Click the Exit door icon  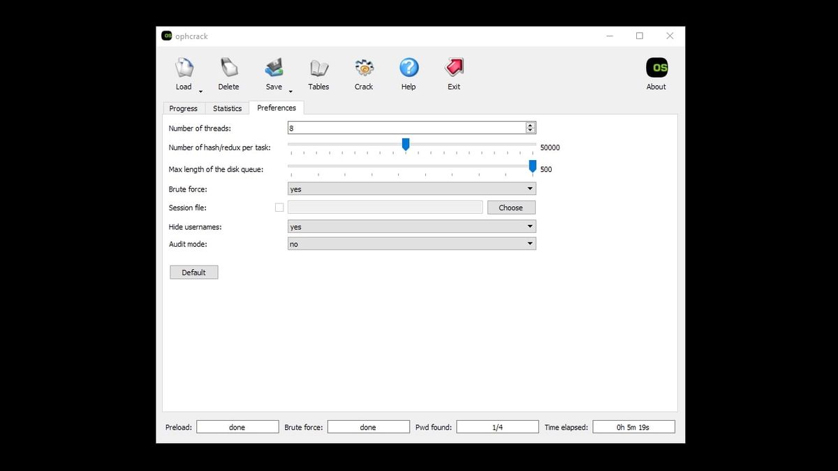[x=453, y=68]
